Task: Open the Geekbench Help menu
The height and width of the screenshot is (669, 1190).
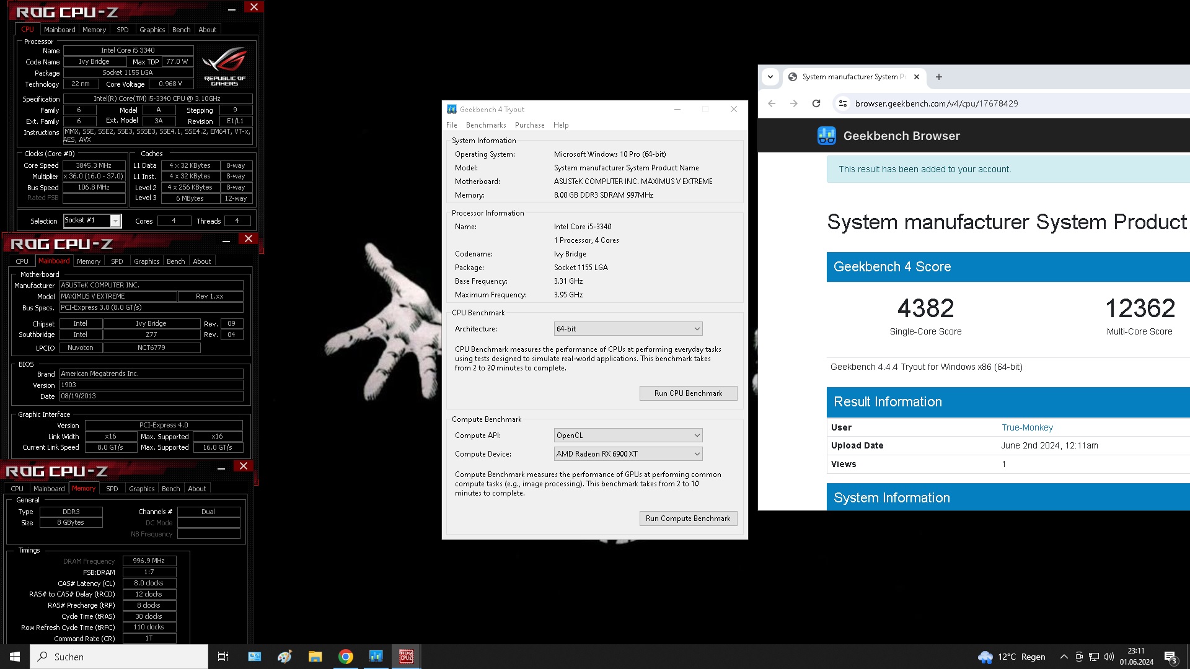Action: (561, 125)
